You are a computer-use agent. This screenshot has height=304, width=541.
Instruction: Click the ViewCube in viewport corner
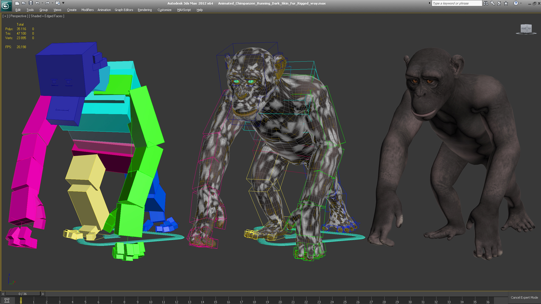tap(526, 29)
